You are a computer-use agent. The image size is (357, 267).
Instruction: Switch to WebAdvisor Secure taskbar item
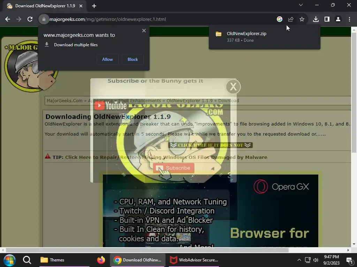194,260
